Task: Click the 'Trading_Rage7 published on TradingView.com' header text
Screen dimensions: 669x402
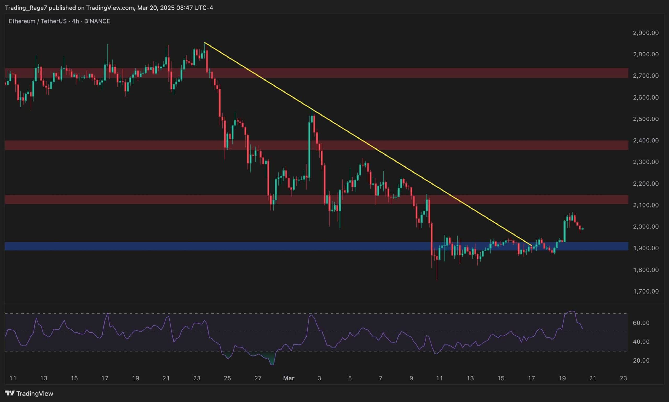Action: pyautogui.click(x=70, y=8)
